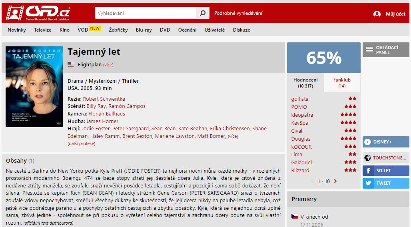Expand more titles via Flightplan (více)

coord(108,65)
